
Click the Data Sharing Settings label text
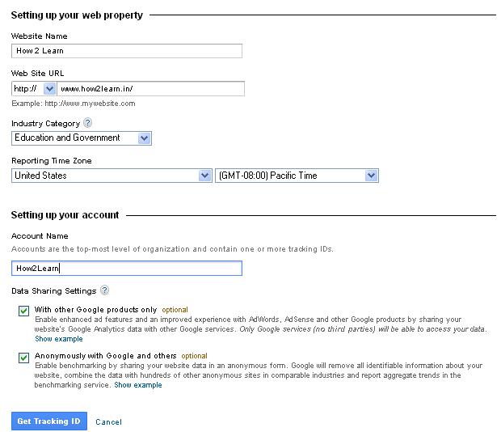coord(53,291)
